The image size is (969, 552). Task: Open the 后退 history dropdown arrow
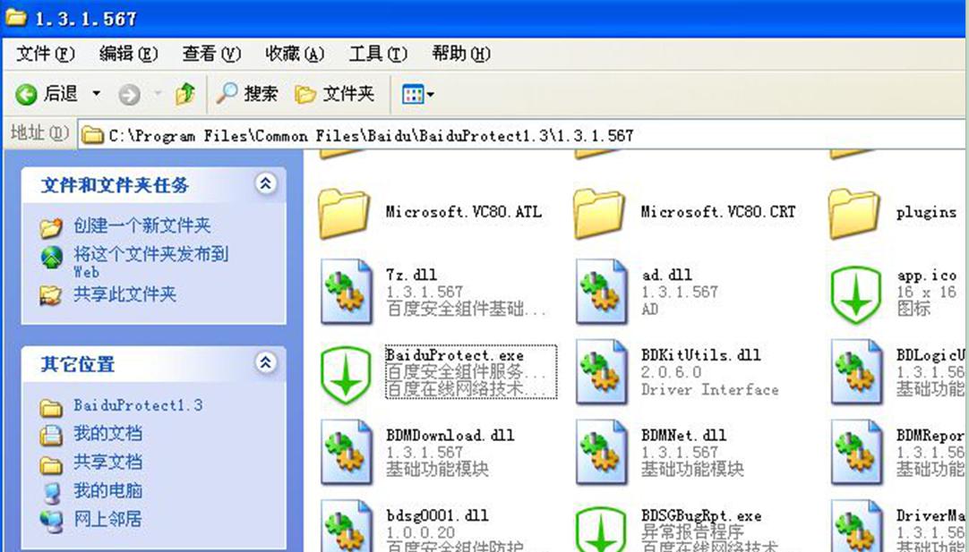97,94
